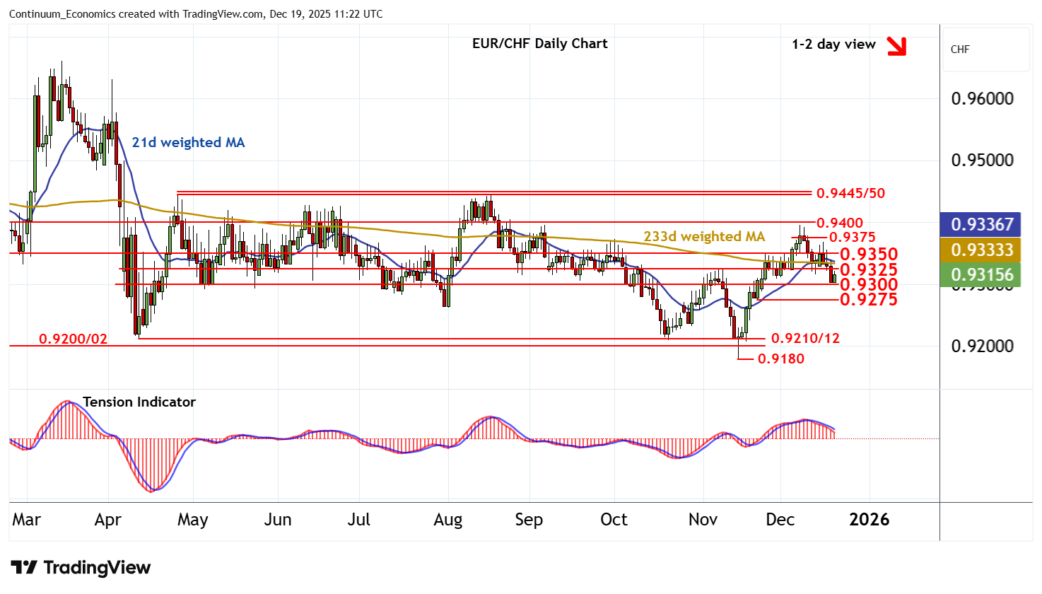The image size is (1042, 594).
Task: Click the EUR/CHF Daily Chart title
Action: pyautogui.click(x=539, y=43)
